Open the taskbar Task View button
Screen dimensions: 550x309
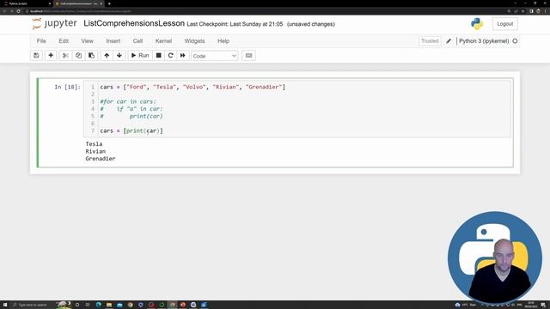point(88,305)
